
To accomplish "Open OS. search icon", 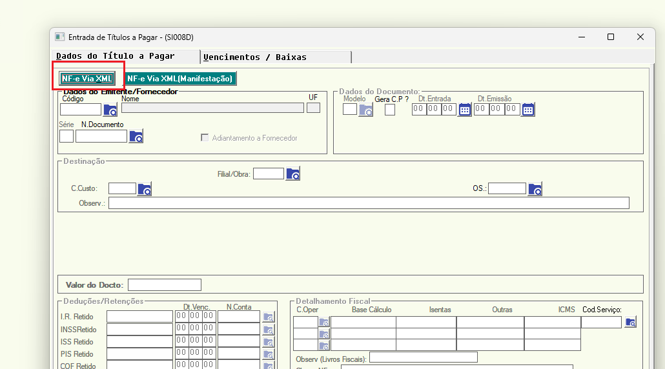I will coord(535,189).
